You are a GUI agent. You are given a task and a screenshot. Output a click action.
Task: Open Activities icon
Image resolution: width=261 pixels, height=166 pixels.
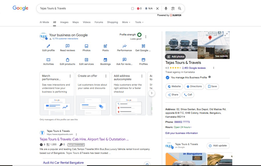point(48,60)
